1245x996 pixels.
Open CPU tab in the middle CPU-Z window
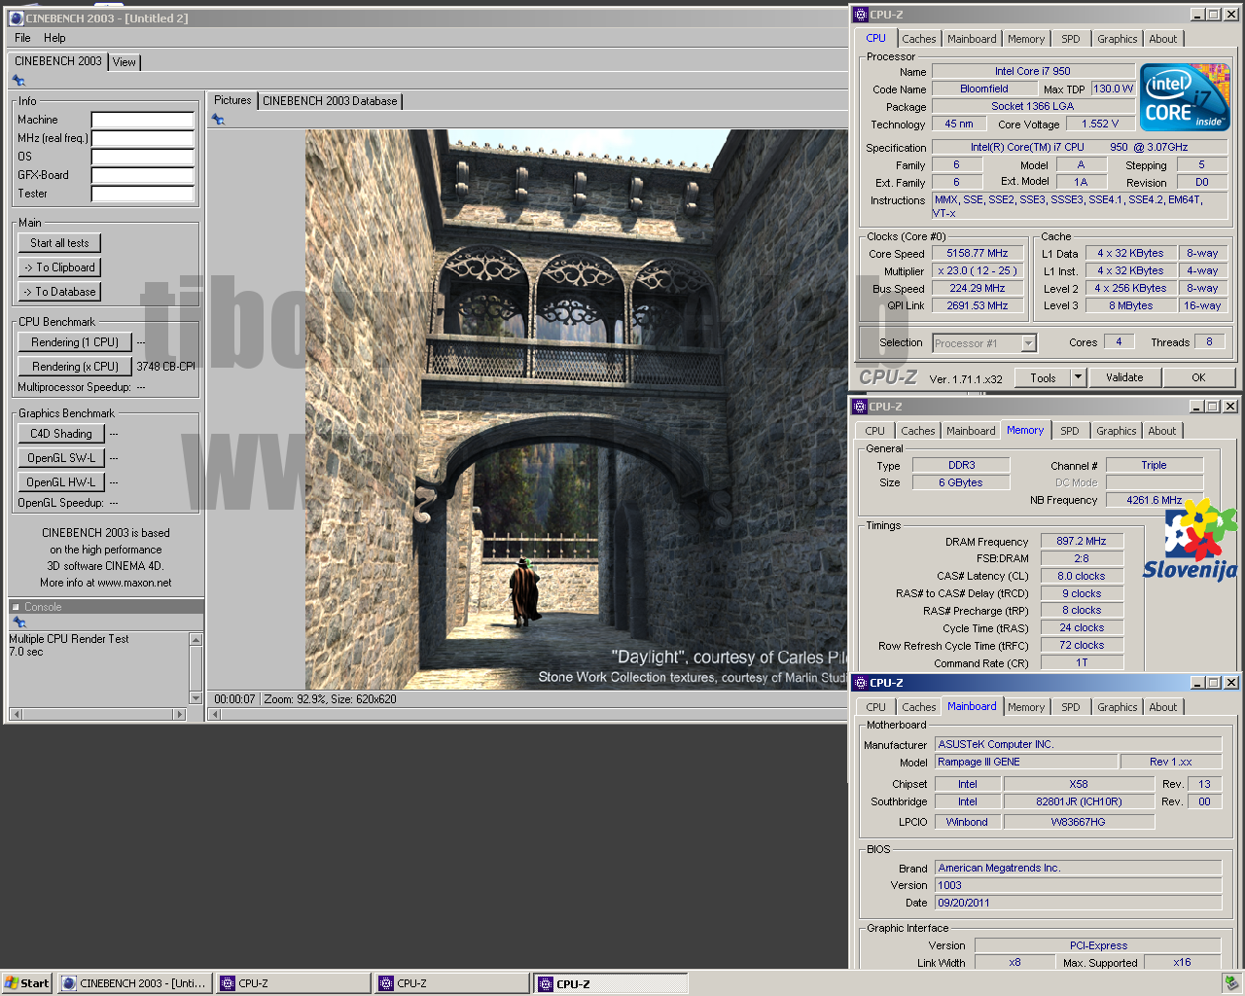875,431
